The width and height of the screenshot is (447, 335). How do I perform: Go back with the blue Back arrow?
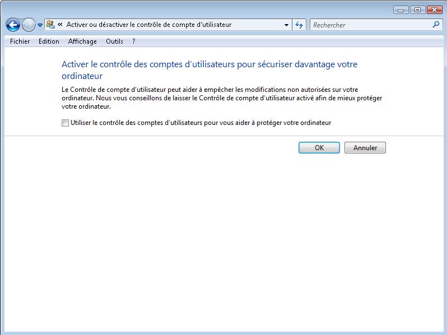[13, 25]
